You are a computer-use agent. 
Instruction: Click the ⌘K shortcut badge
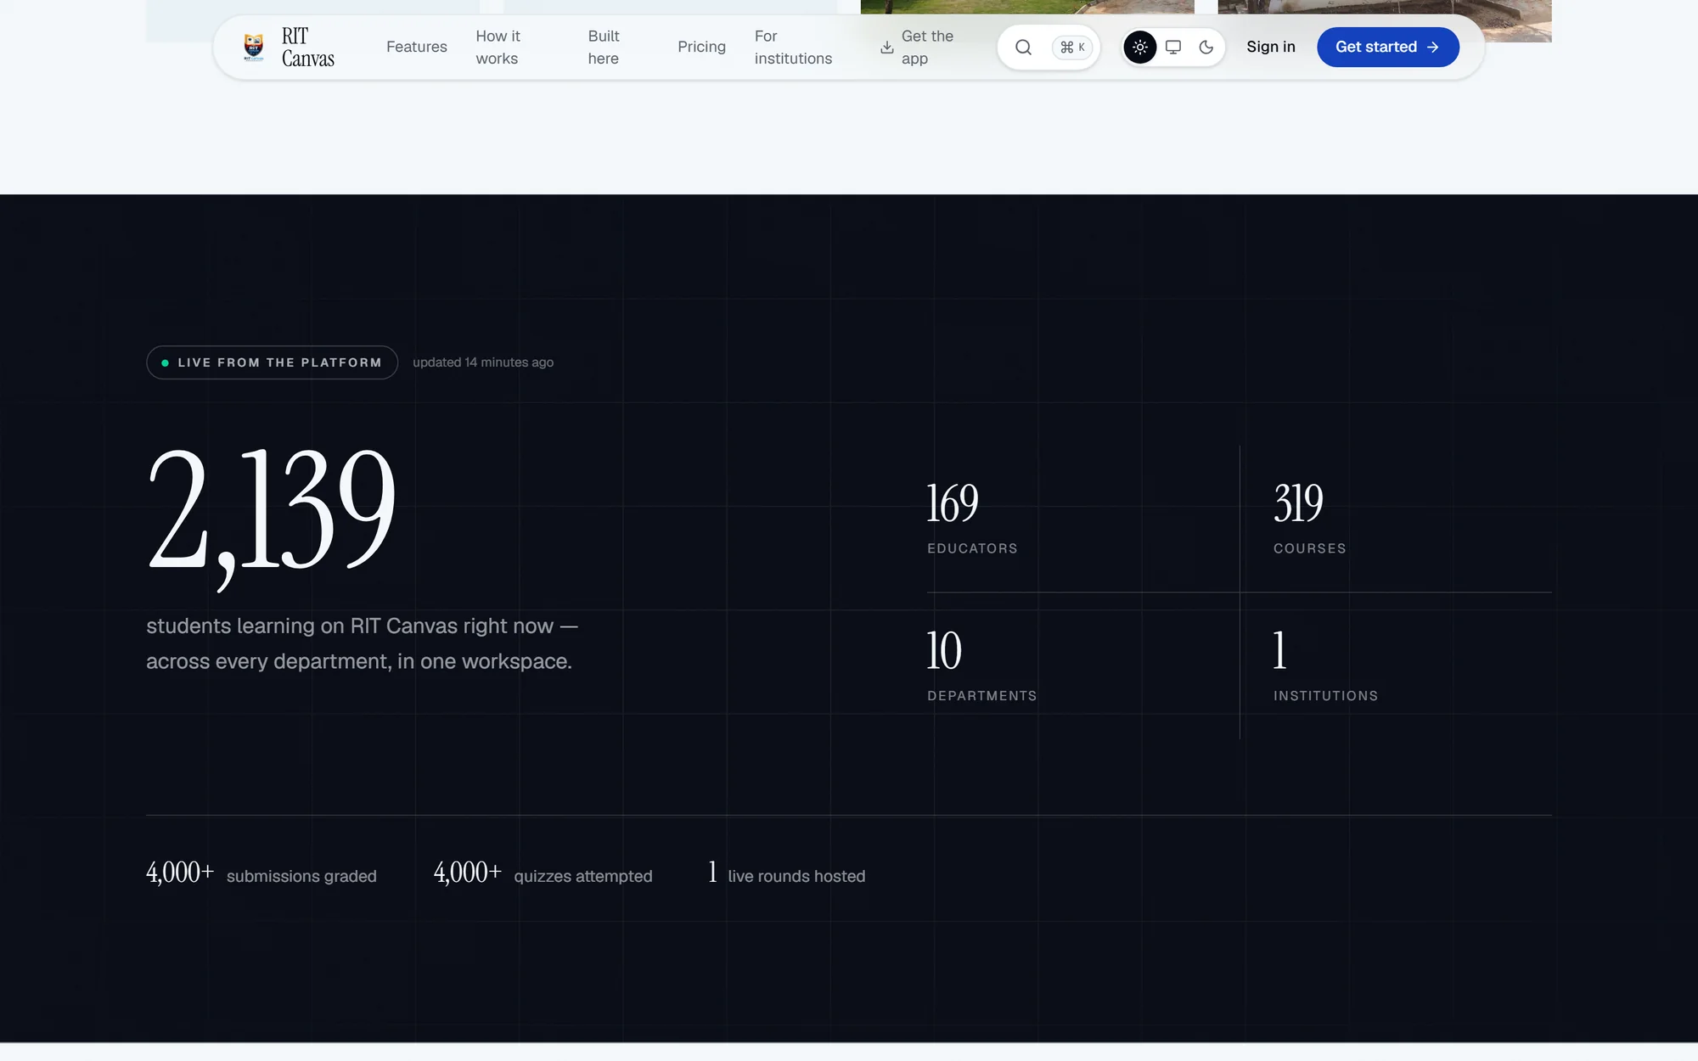tap(1072, 48)
